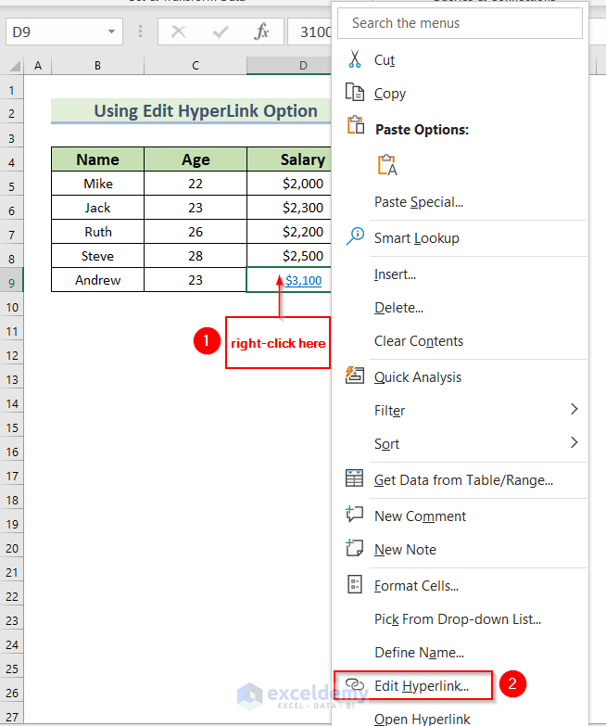Click the Select All corner triangle
Image resolution: width=606 pixels, height=726 pixels.
14,66
